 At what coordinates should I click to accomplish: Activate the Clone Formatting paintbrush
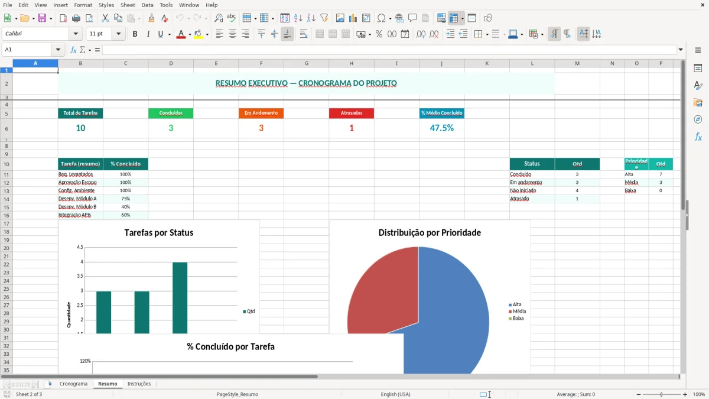[152, 18]
